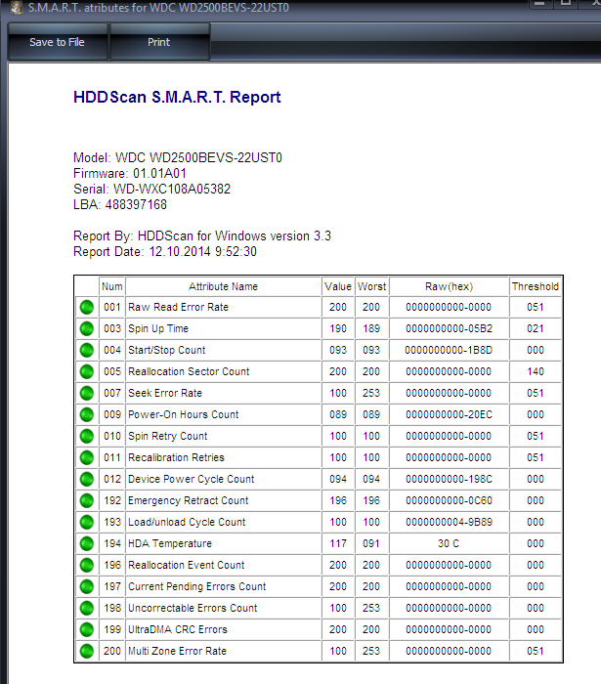Click the Model WDC WD2500BEVS-22UST0 line
Viewport: 601px width, 684px height.
[x=178, y=157]
